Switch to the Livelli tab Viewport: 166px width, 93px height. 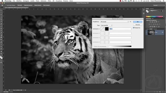point(147,29)
